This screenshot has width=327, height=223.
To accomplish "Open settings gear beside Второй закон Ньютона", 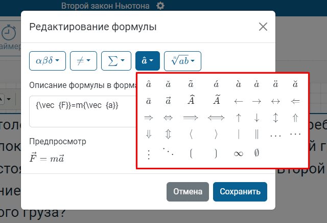I will 160,6.
